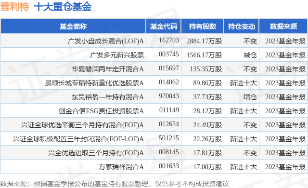Click shares value 135.35万股
Viewport: 308px width, 188px height.
[206, 69]
